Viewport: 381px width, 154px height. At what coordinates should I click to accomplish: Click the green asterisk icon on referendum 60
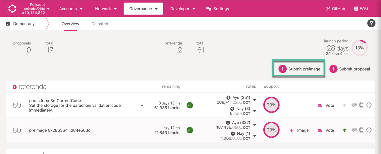pyautogui.click(x=344, y=130)
